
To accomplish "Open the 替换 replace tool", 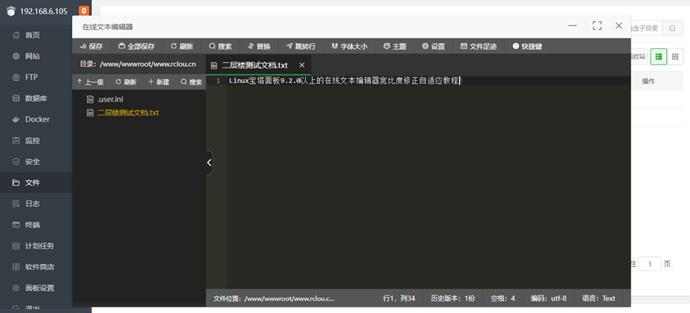I will tap(259, 46).
